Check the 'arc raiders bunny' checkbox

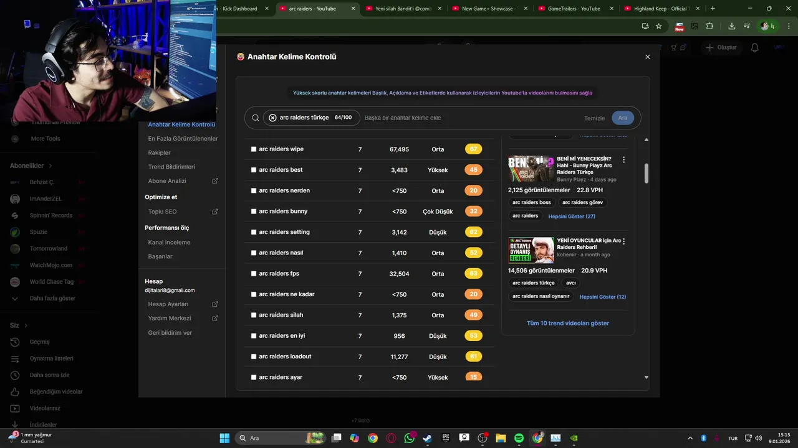[x=254, y=212]
